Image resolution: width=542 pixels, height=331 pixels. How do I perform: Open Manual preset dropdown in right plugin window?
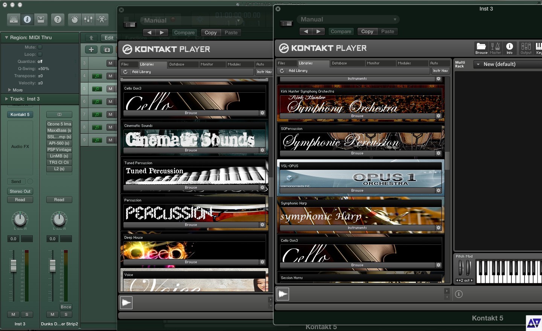(x=348, y=20)
